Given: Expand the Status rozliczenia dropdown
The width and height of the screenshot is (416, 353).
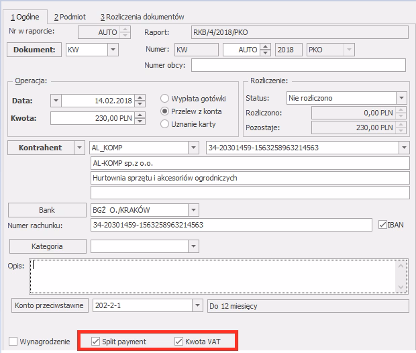Looking at the screenshot, I should [401, 99].
